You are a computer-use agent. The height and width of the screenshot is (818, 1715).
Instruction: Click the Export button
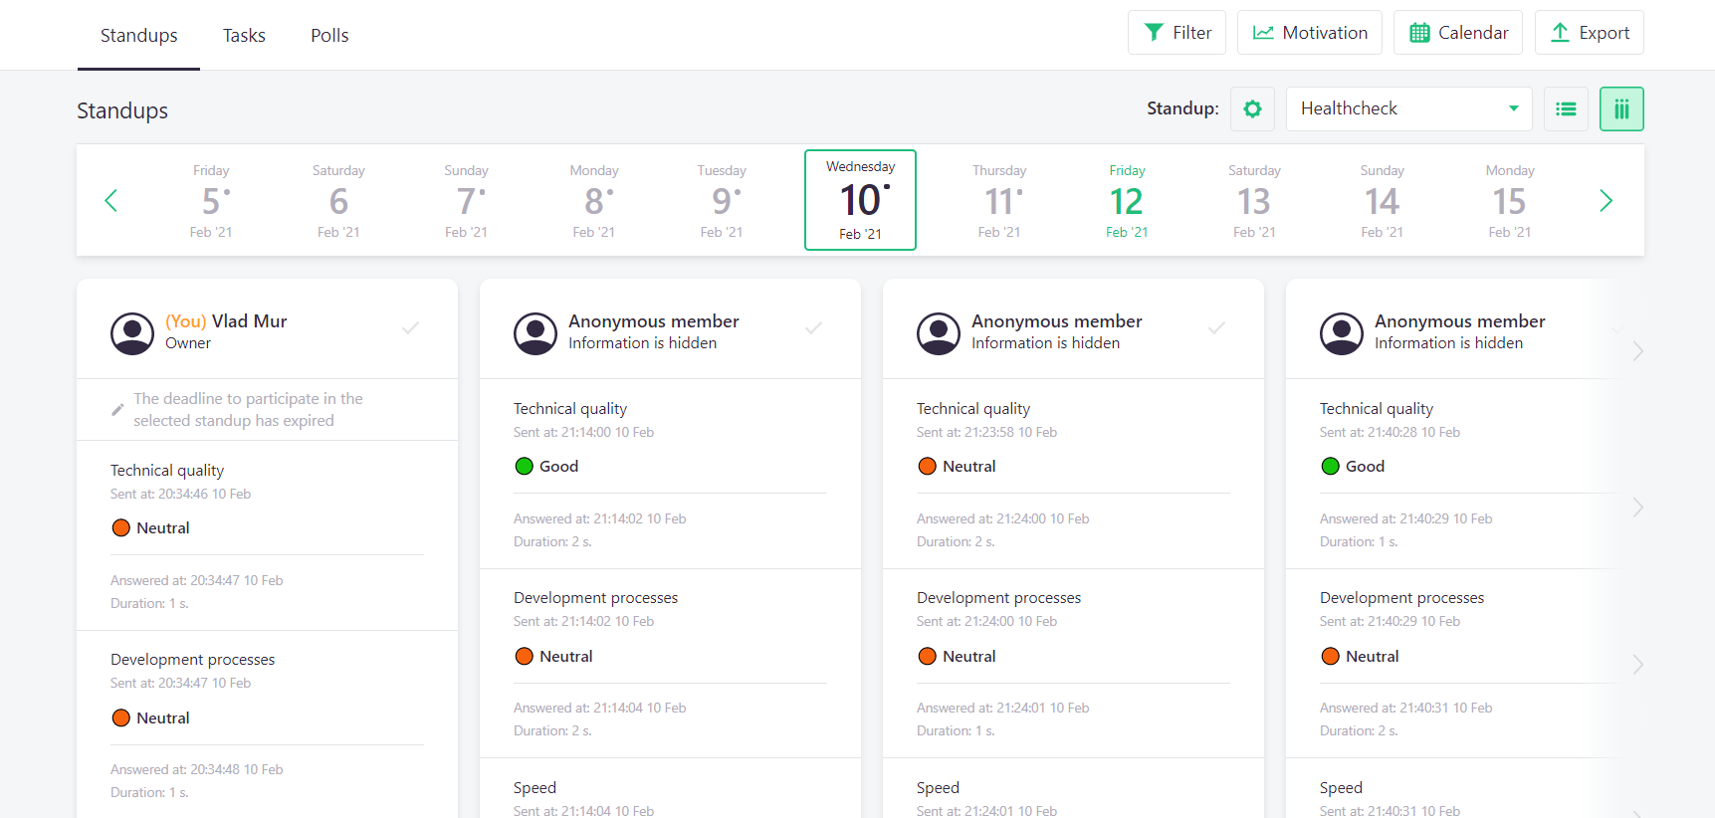1589,33
